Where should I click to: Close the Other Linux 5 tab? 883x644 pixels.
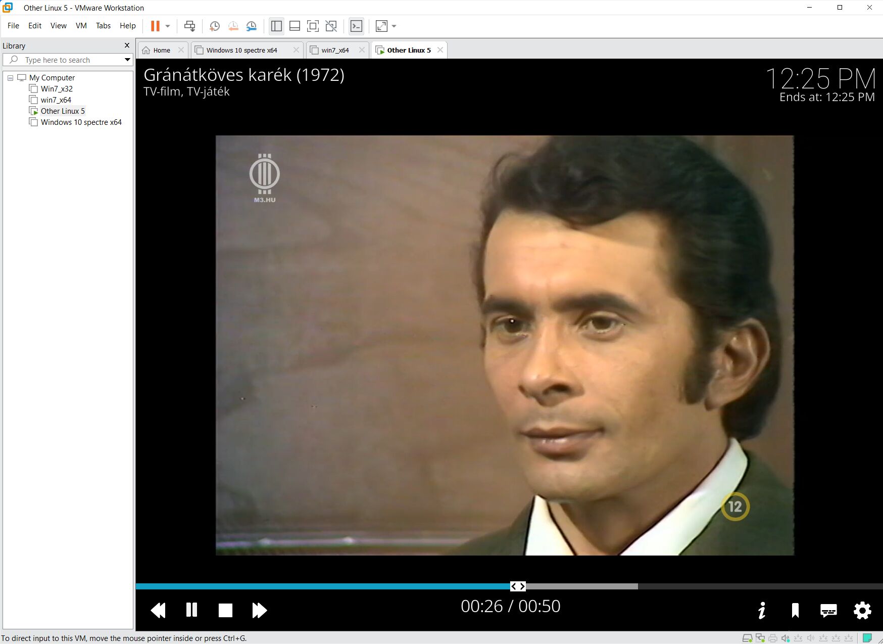tap(440, 50)
